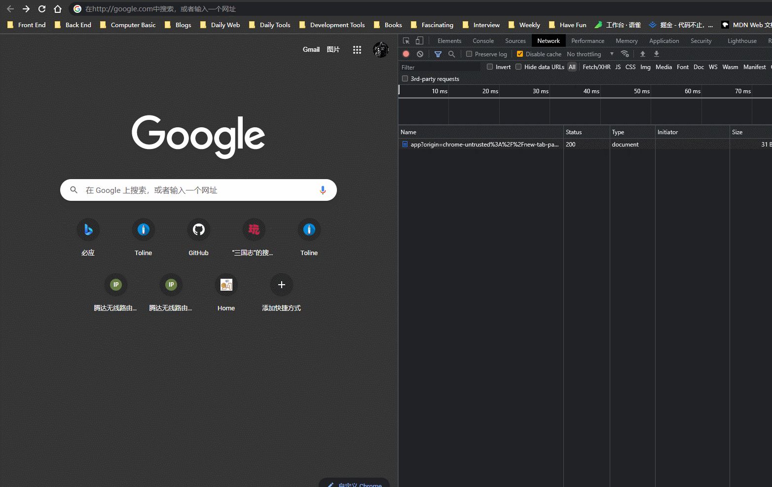Select the app?origin=chrome-untrusted request row

[x=585, y=145]
